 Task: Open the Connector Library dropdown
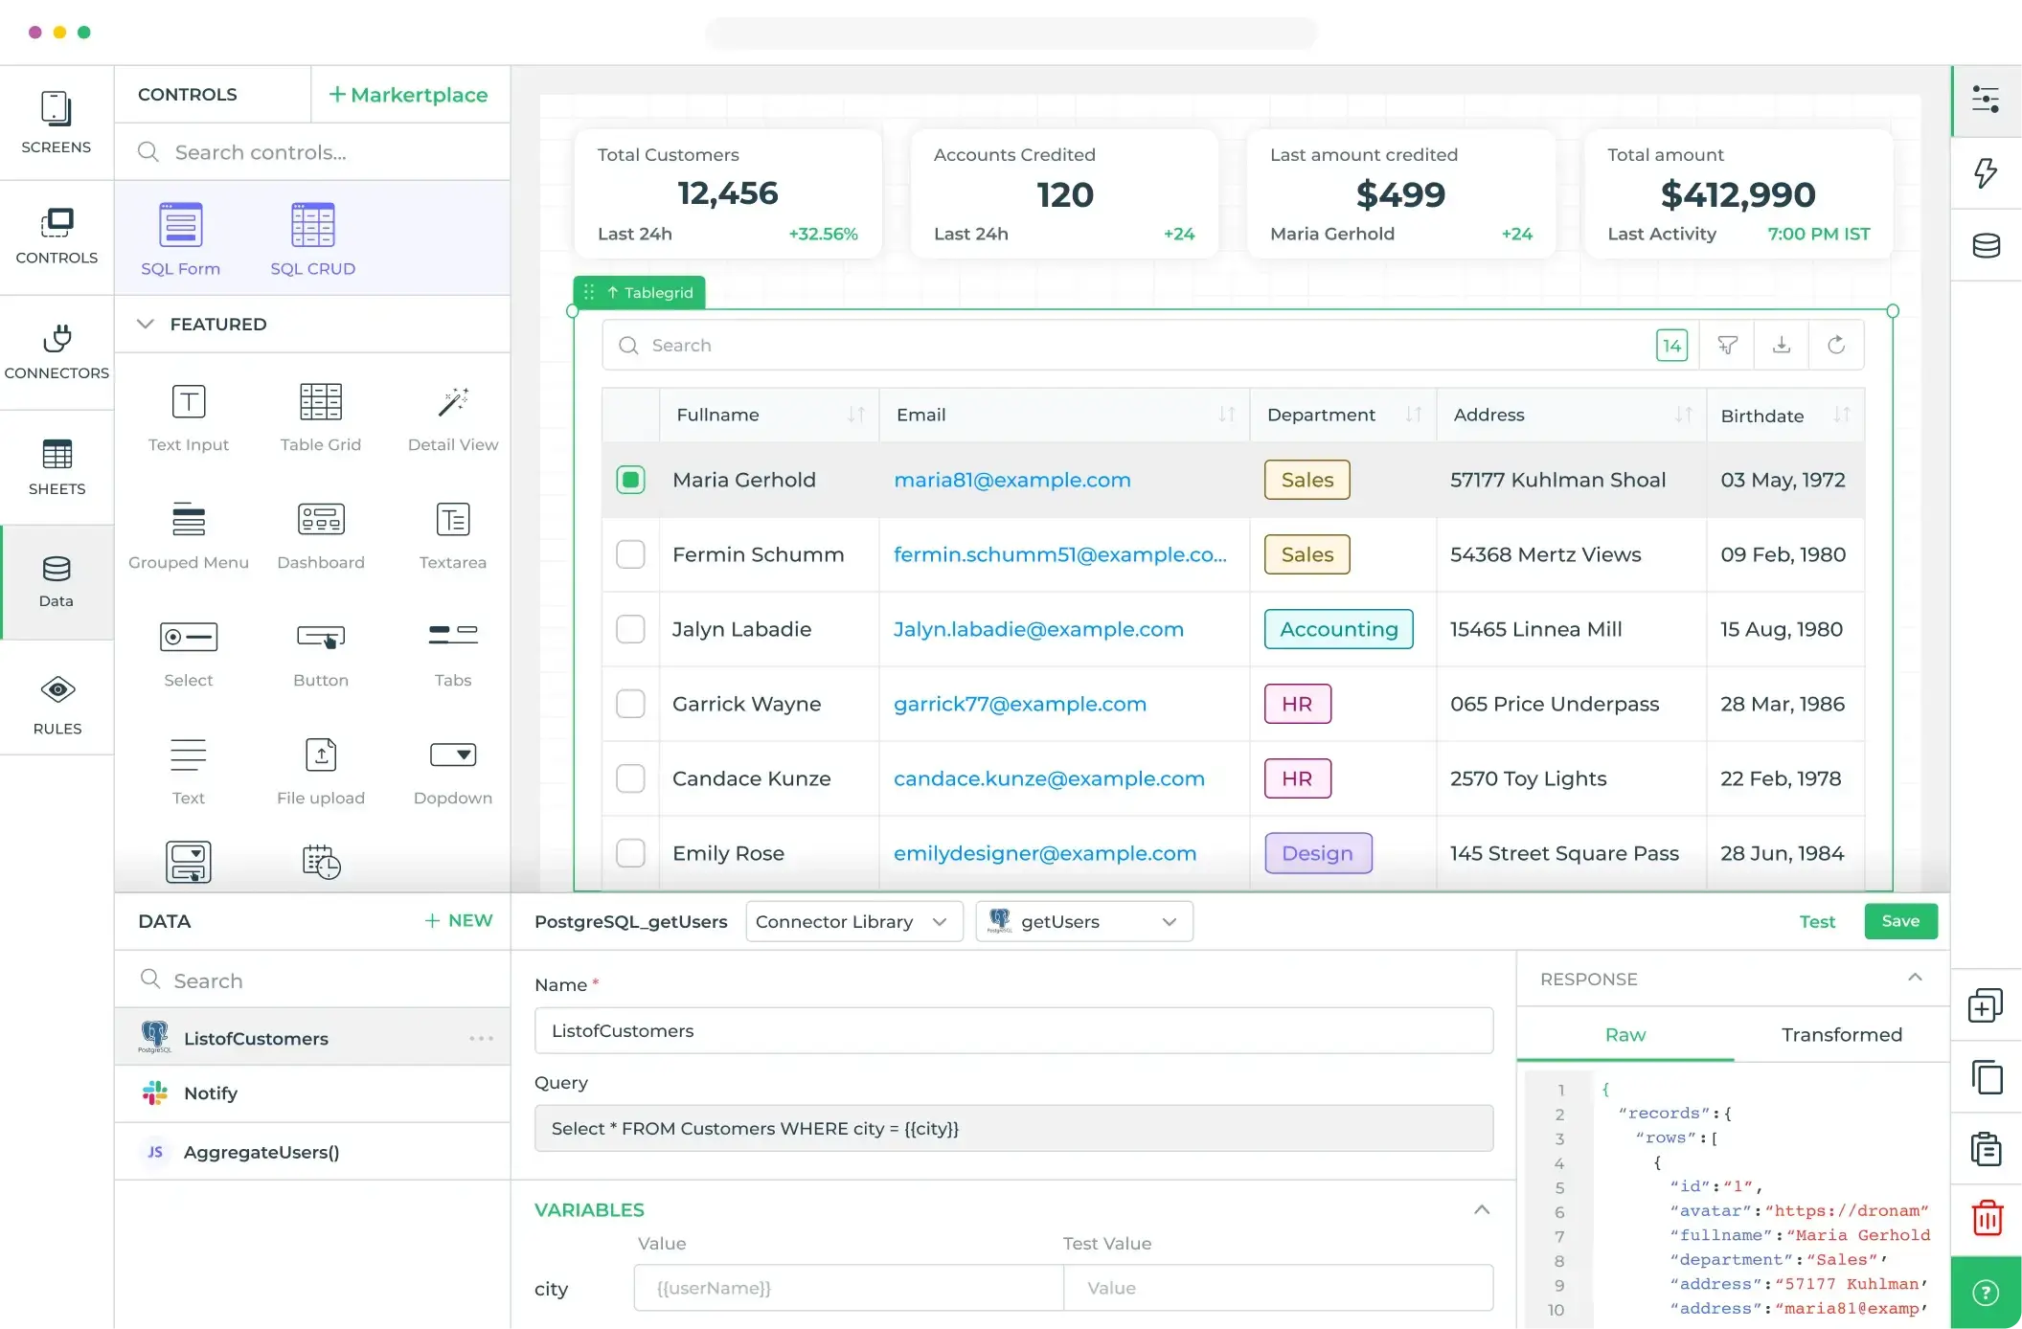click(x=852, y=921)
